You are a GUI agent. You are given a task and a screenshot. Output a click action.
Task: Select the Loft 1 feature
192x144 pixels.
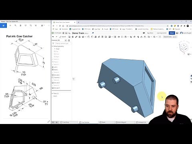(55, 67)
